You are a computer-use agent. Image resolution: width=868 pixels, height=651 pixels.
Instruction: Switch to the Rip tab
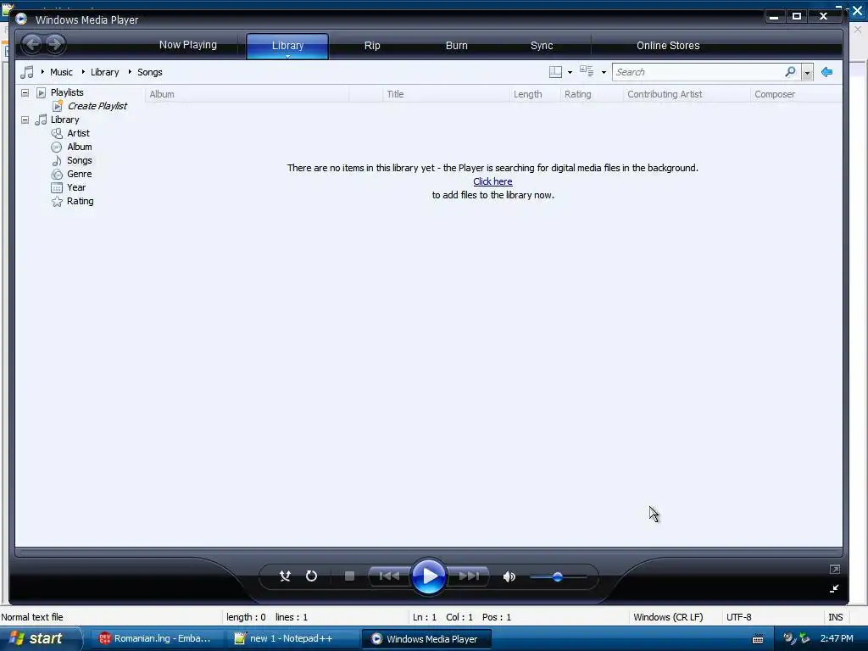pyautogui.click(x=372, y=46)
